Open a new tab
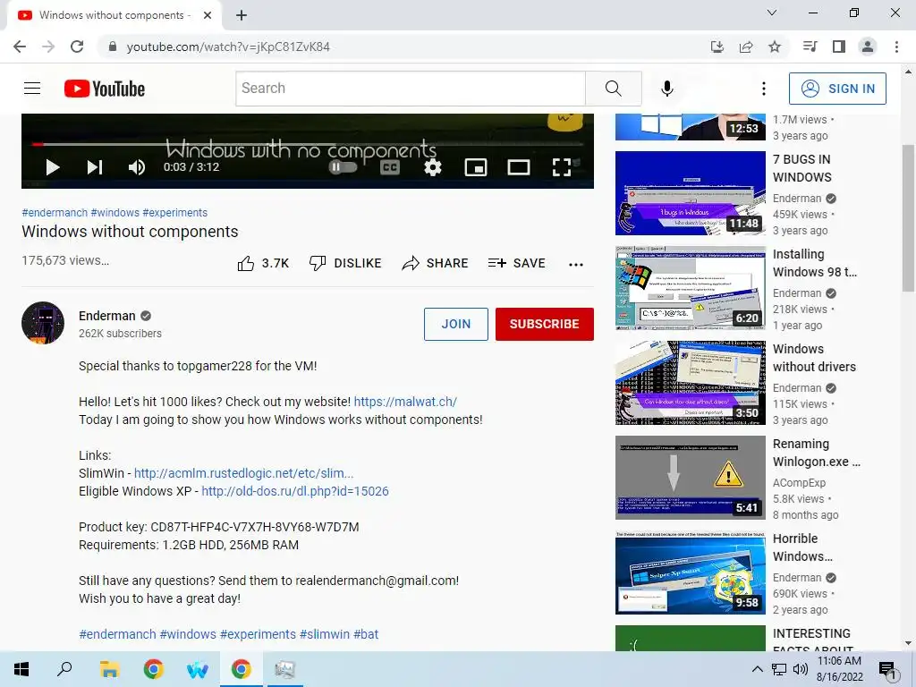916x687 pixels. 242,15
